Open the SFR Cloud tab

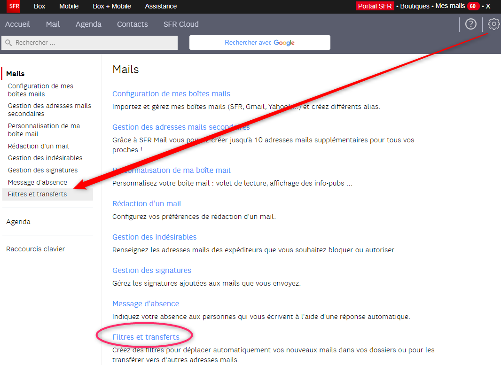click(x=181, y=24)
